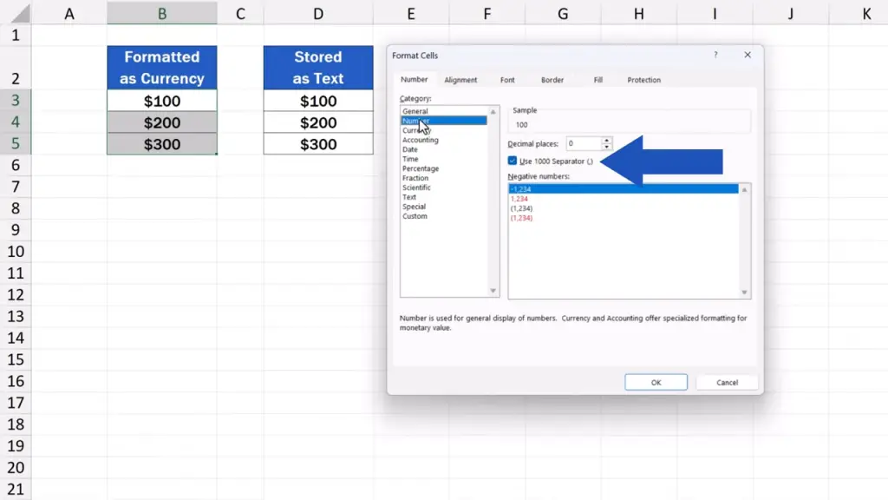Select Percentage from the Category list
The height and width of the screenshot is (500, 888).
(x=421, y=168)
